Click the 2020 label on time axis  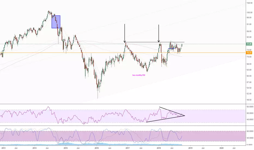222,148
